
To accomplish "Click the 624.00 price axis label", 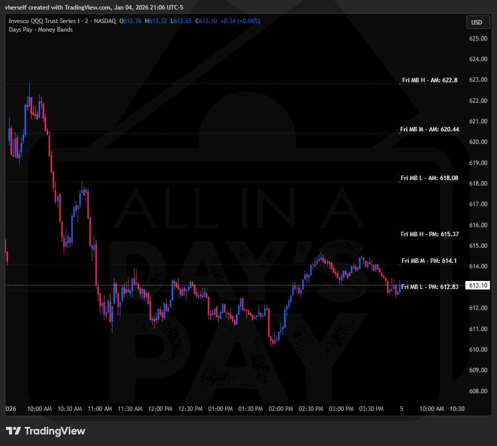I will [x=478, y=59].
